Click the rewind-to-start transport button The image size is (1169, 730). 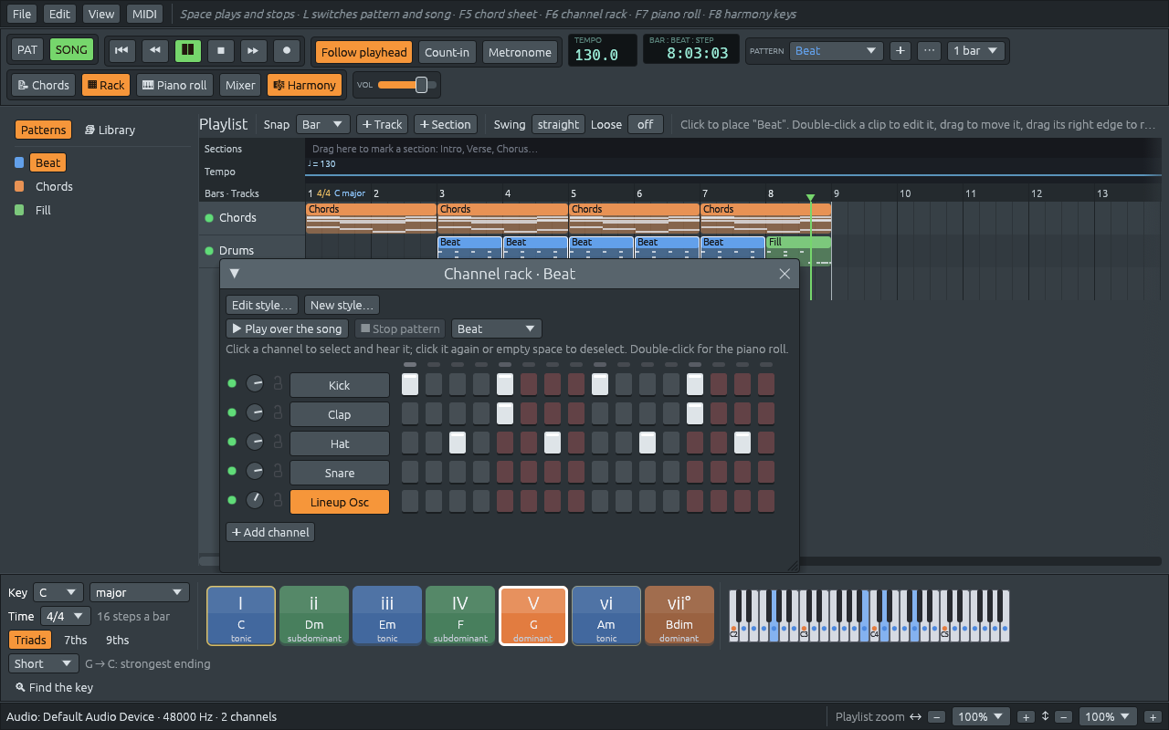[121, 51]
